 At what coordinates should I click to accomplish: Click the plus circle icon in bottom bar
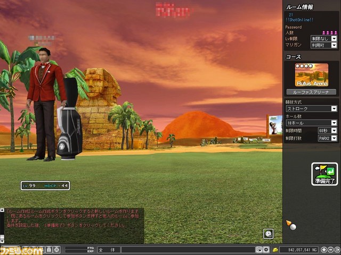324,250
